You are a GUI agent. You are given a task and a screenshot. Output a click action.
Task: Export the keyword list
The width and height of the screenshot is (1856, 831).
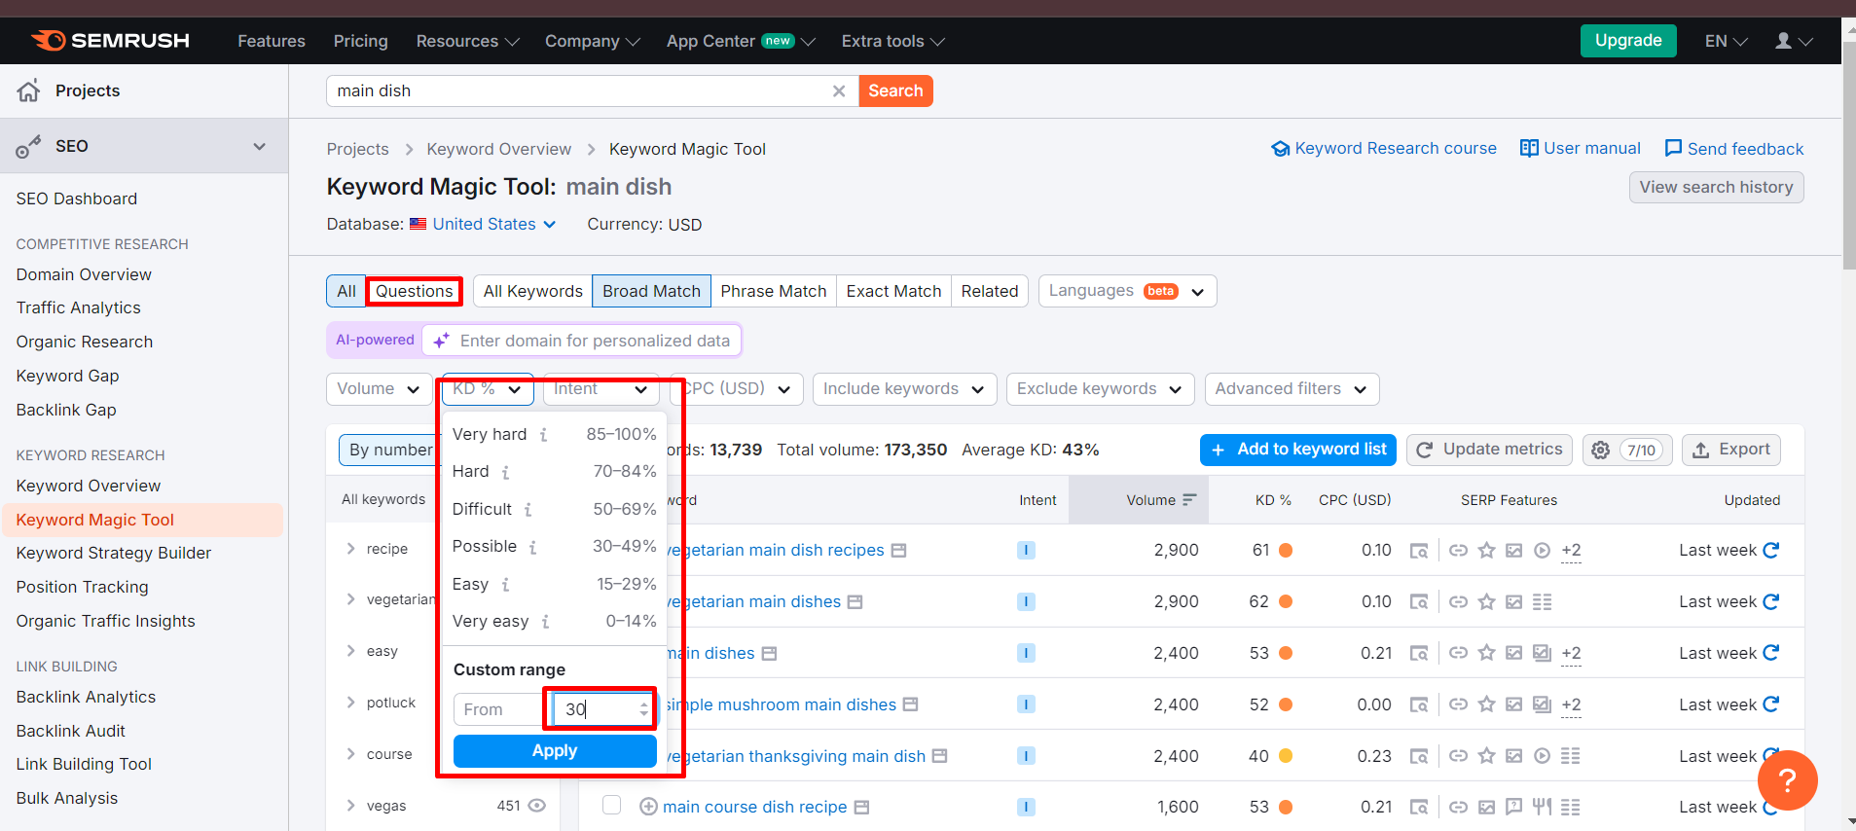[1731, 450]
